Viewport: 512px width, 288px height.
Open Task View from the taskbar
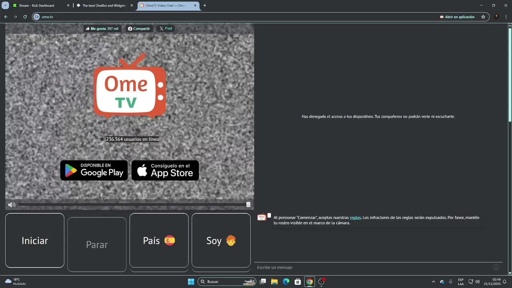point(263,282)
